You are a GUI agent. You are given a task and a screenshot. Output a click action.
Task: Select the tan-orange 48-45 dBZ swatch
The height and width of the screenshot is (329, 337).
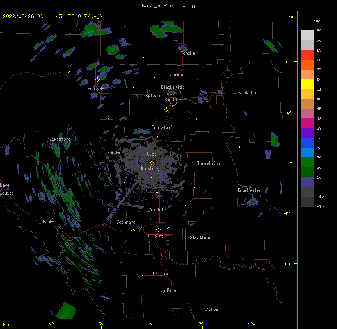(307, 104)
